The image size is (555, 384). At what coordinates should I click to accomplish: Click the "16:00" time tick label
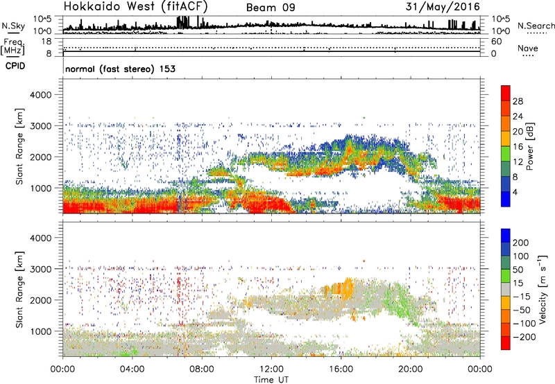[341, 369]
